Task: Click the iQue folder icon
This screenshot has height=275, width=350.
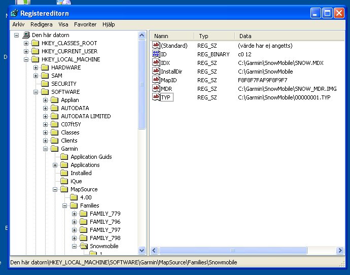Action: 64,181
